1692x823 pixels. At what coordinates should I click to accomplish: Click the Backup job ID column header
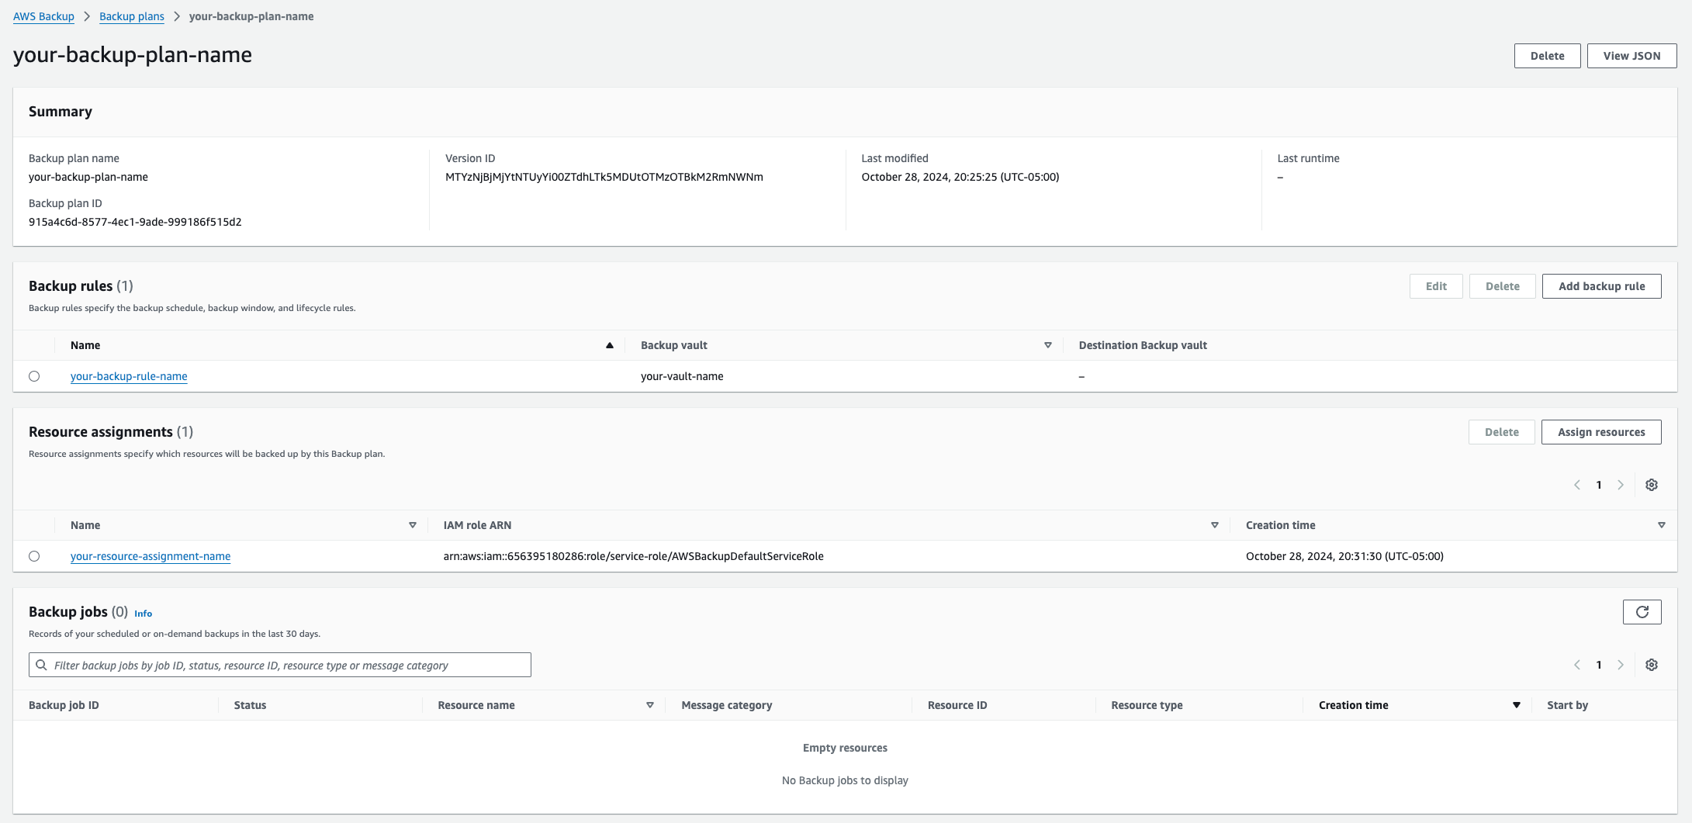64,705
